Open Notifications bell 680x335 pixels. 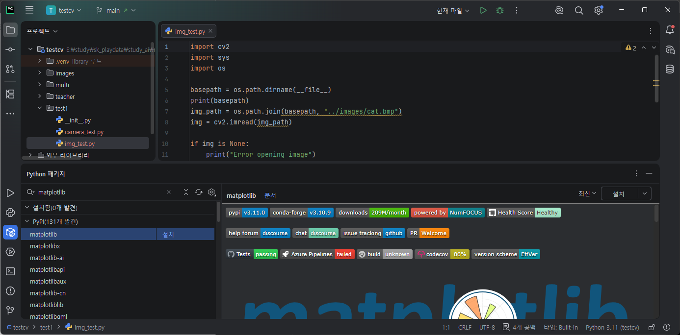coord(670,30)
